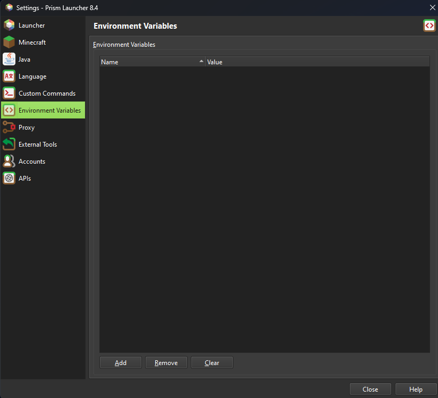
Task: Open the Proxy settings page
Action: click(x=43, y=128)
